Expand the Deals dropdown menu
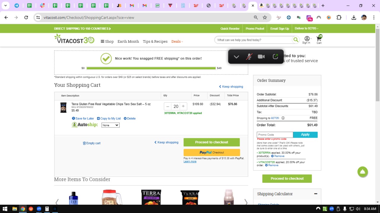 click(x=177, y=41)
